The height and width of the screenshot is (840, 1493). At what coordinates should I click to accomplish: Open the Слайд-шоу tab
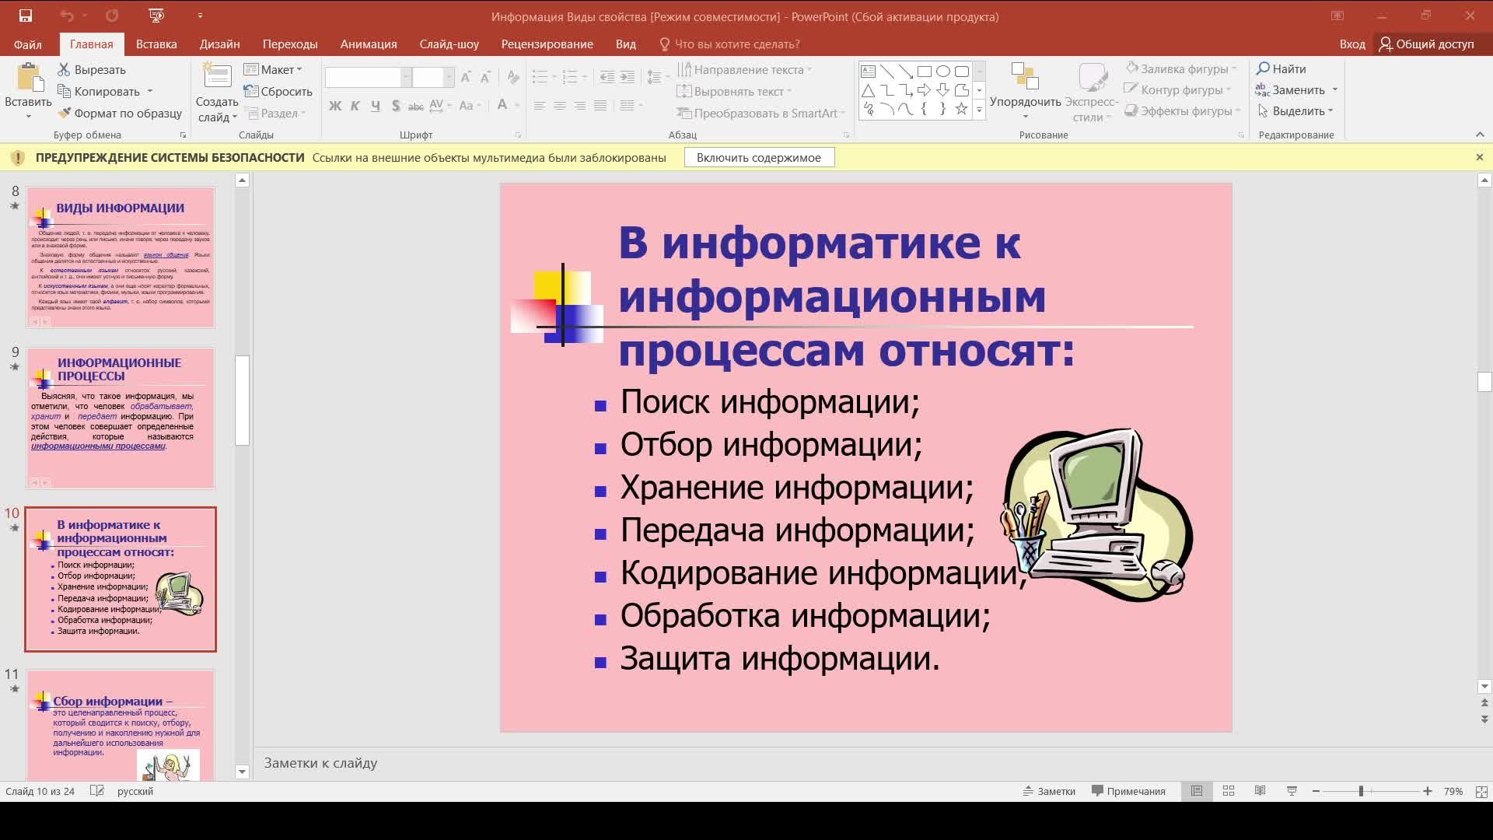[449, 44]
